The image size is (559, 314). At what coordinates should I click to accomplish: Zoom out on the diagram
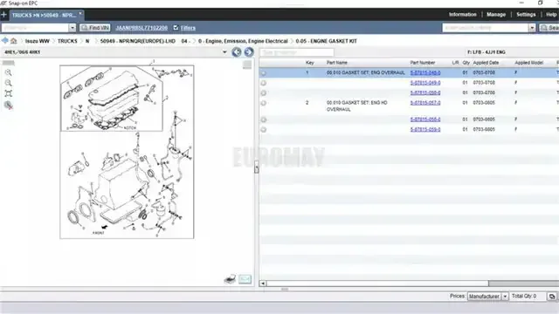tap(8, 83)
